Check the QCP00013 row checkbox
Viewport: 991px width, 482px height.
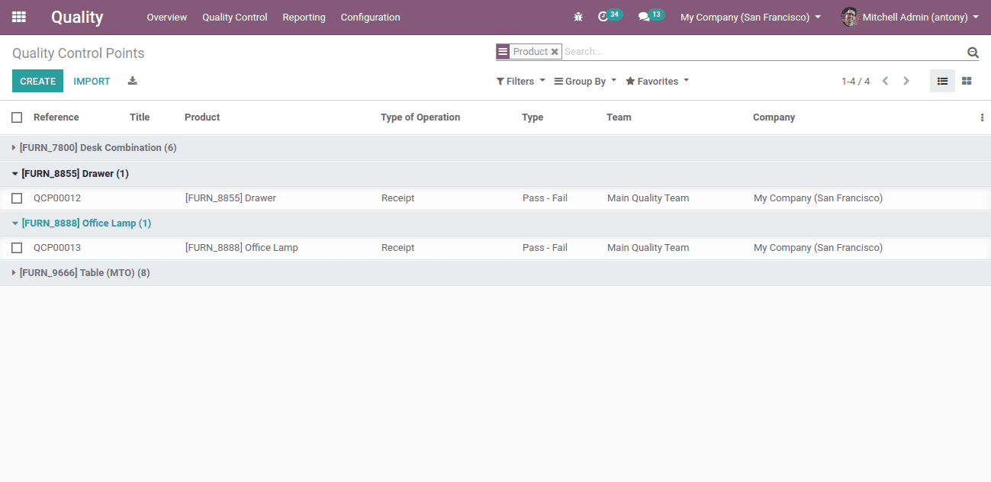click(x=17, y=248)
